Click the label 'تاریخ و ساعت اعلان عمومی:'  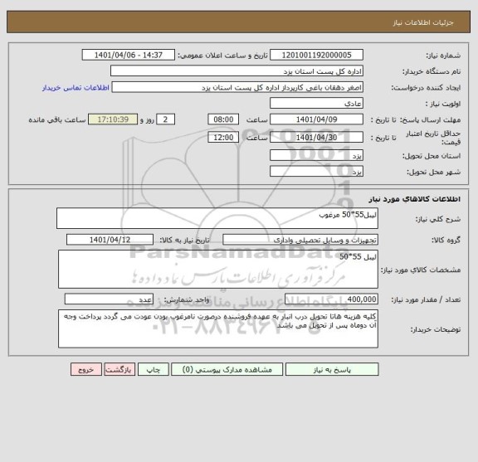pos(222,56)
